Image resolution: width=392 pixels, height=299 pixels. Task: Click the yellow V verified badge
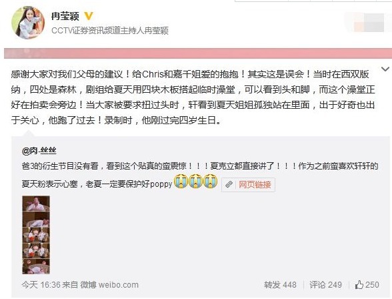[88, 16]
